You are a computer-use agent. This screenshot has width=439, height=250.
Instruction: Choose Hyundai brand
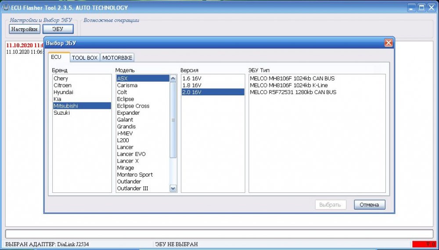coord(82,92)
